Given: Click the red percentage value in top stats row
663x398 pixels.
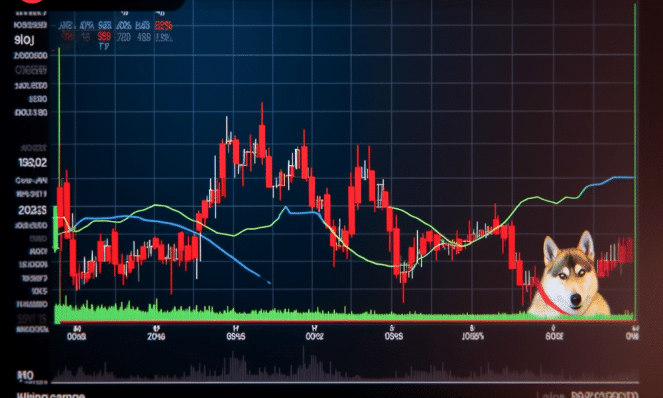Looking at the screenshot, I should [x=163, y=26].
